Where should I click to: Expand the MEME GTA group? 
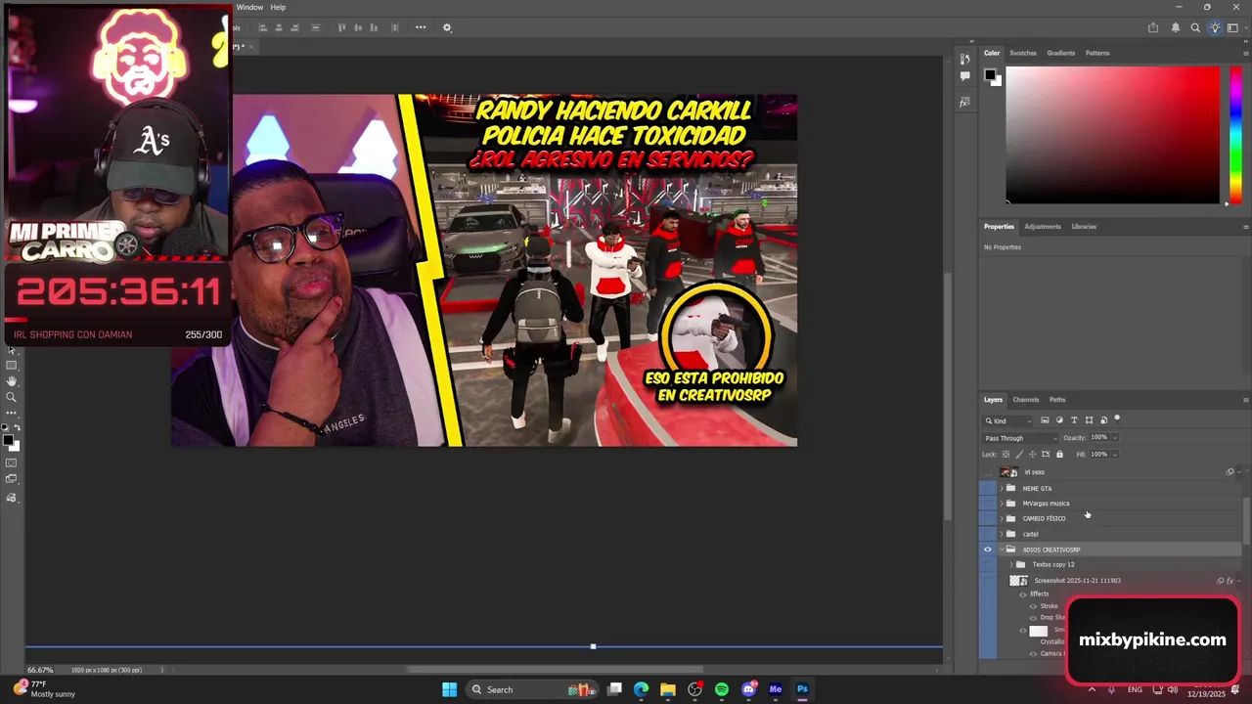(1001, 488)
